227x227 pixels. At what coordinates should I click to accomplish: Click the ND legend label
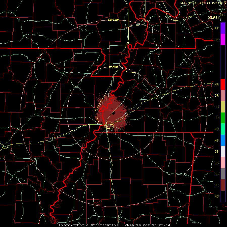pyautogui.click(x=216, y=196)
